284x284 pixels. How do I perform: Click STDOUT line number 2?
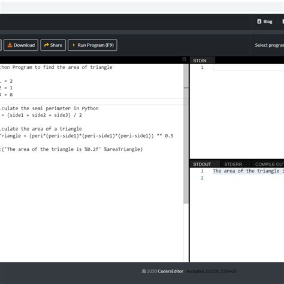[x=202, y=178]
